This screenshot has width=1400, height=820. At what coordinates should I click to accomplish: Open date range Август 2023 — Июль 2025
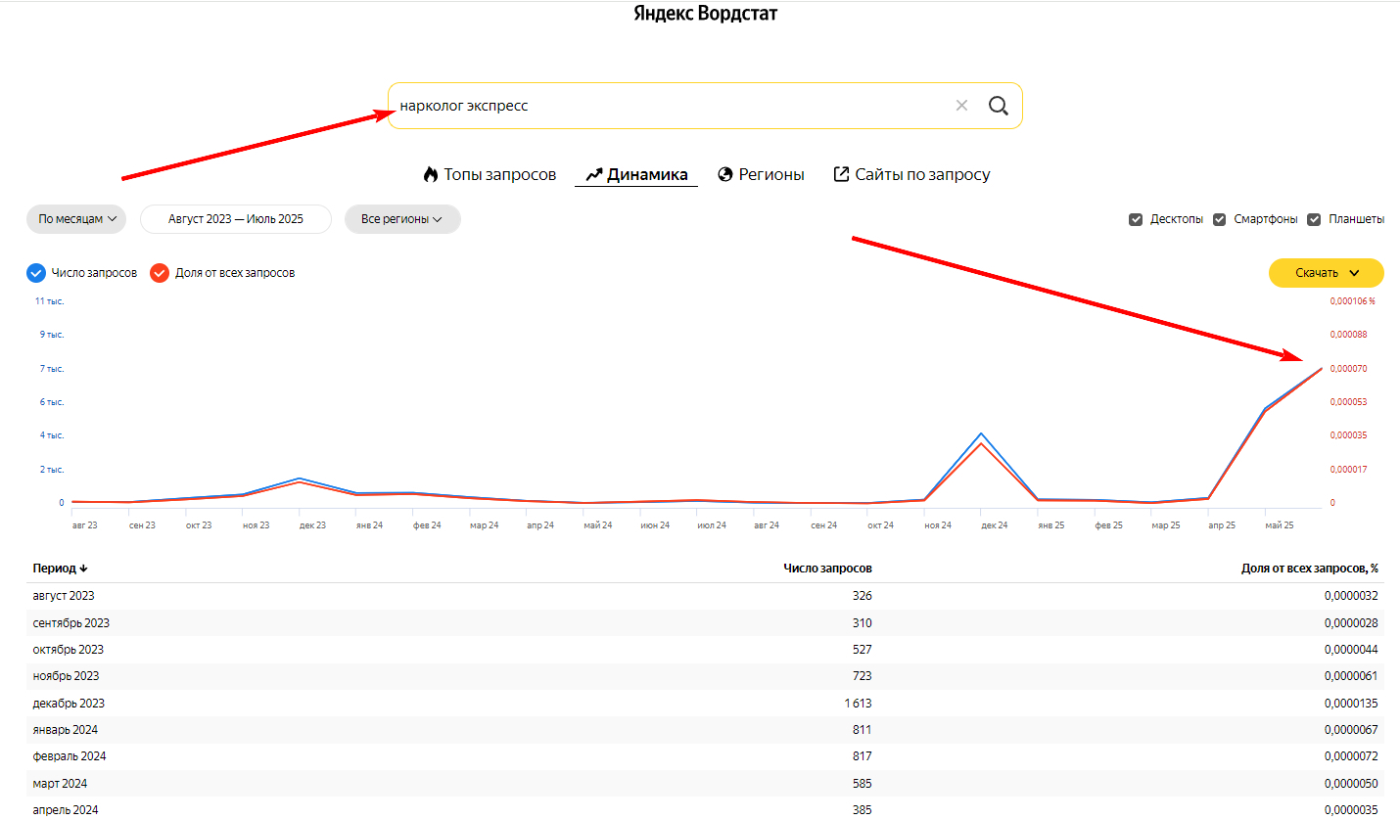(236, 219)
